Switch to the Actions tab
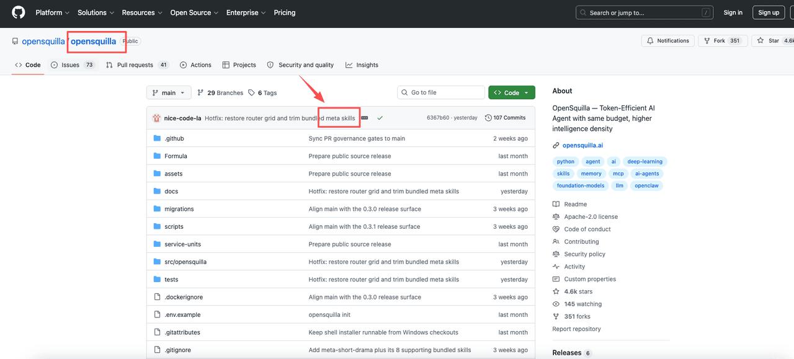The width and height of the screenshot is (794, 359). [x=195, y=64]
